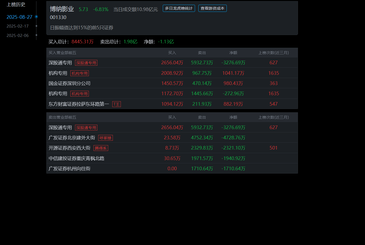The image size is (365, 245).
Task: Click 机构专用 tag in 1172.70万 row
Action: click(79, 94)
